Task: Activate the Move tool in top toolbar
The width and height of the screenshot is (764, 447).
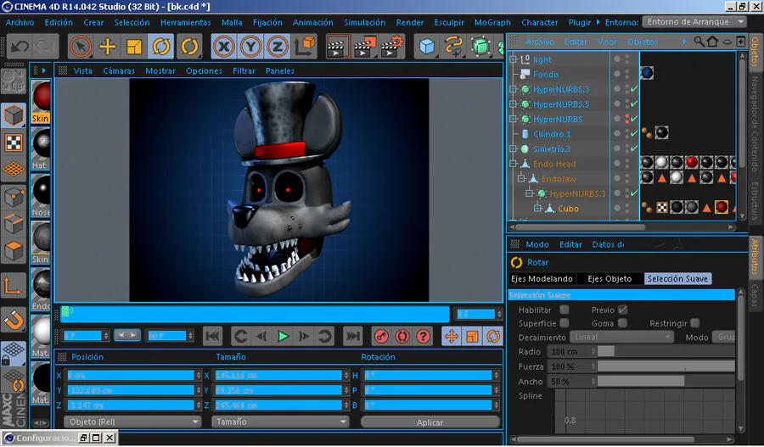Action: (x=107, y=47)
